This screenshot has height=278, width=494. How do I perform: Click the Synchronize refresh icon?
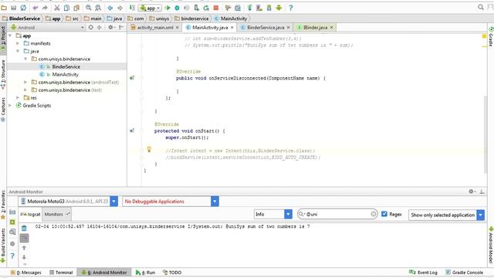(x=23, y=8)
